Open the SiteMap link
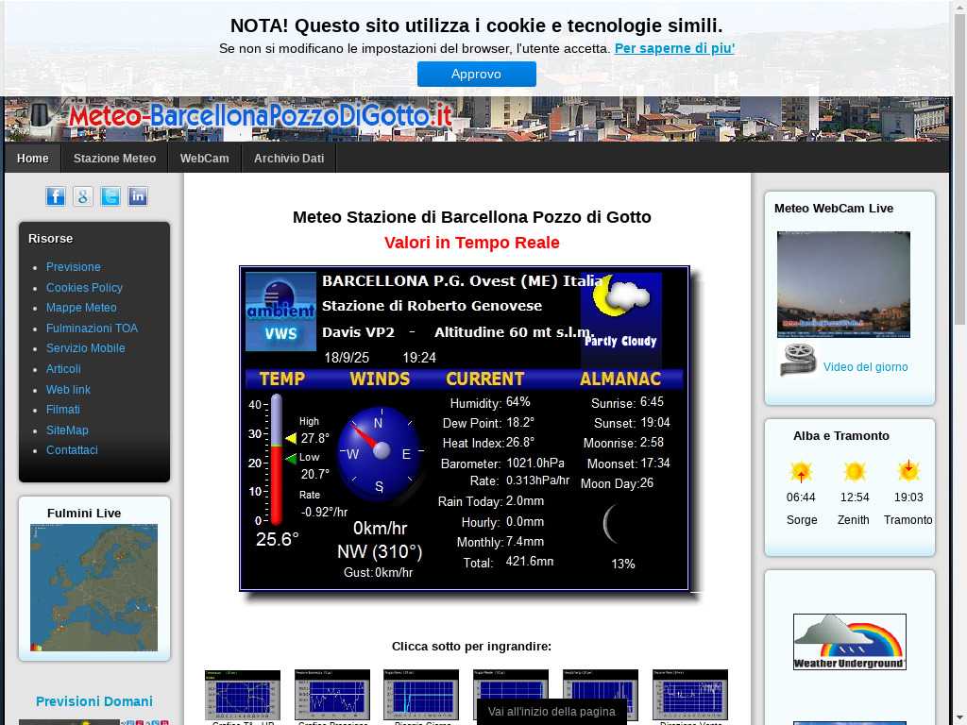967x725 pixels. tap(67, 430)
